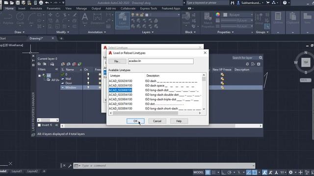This screenshot has width=314, height=176.
Task: Click the acadiso.lin file name field
Action: 161,61
